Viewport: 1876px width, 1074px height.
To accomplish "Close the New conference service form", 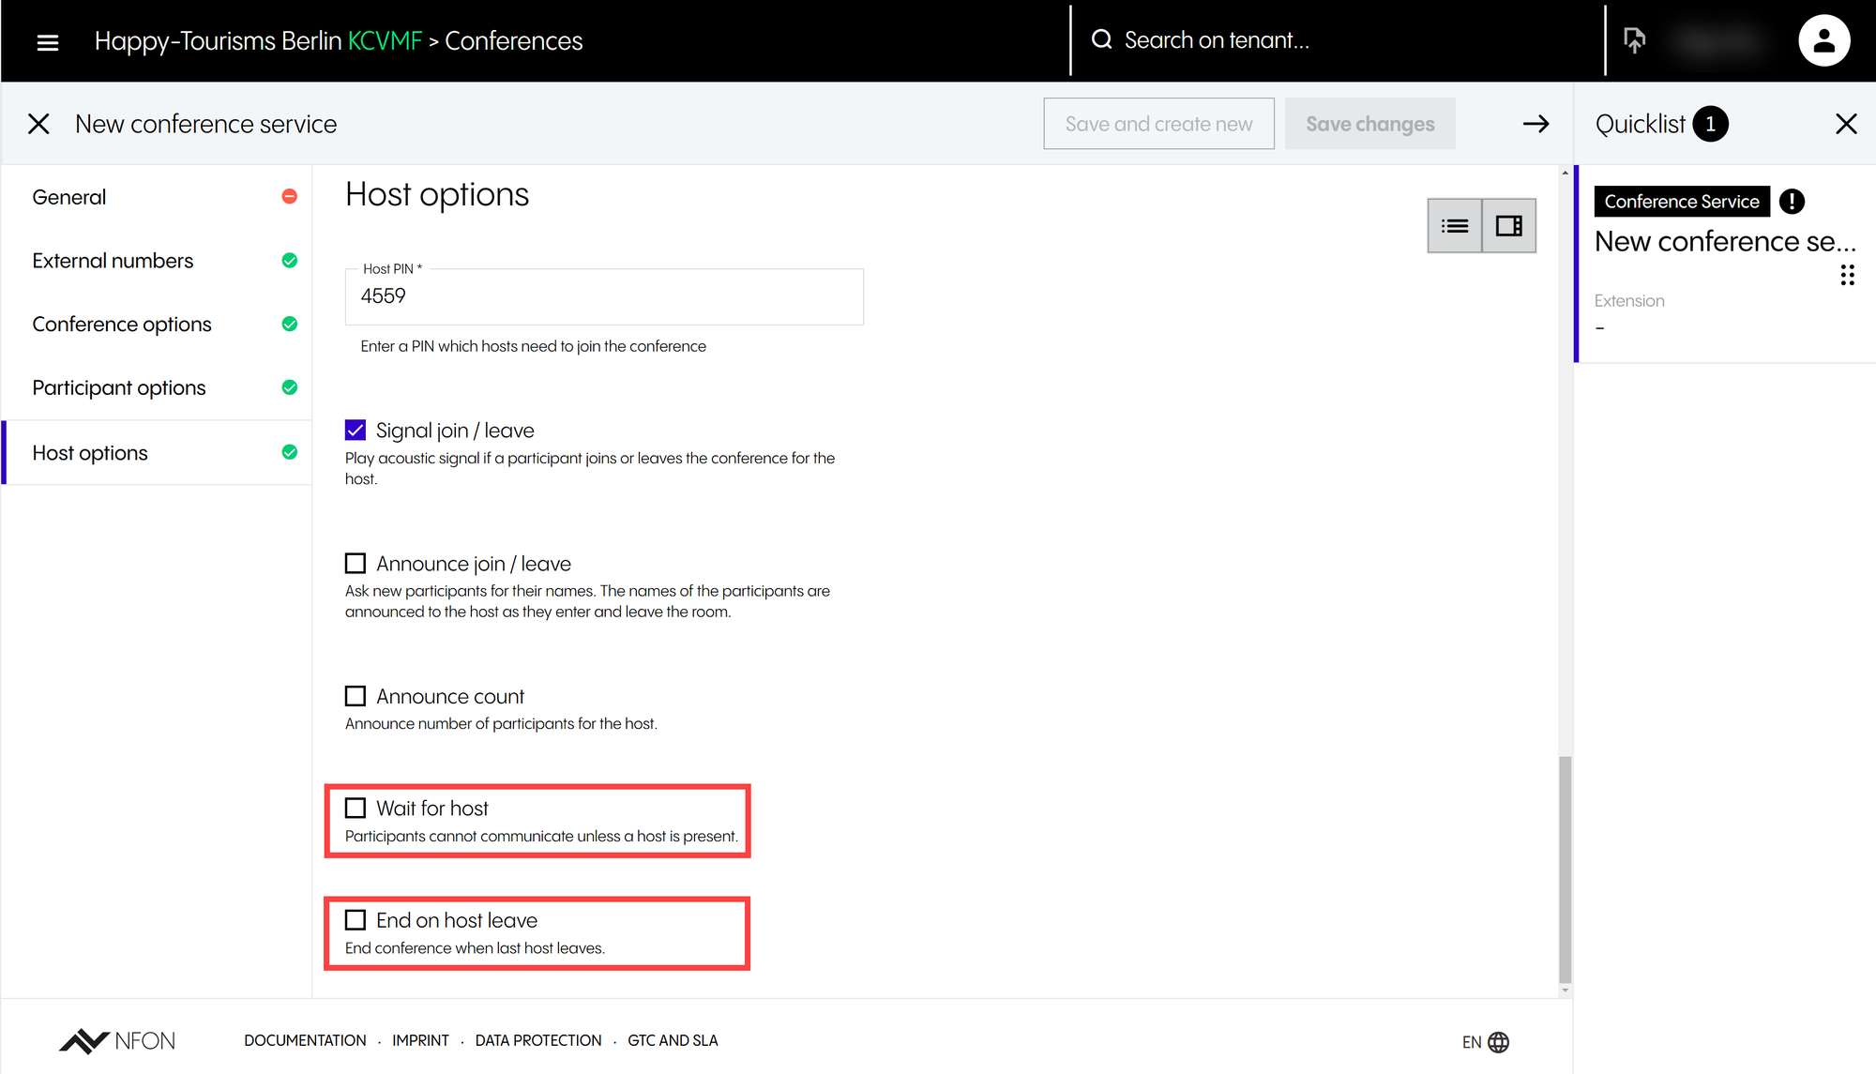I will pyautogui.click(x=38, y=124).
